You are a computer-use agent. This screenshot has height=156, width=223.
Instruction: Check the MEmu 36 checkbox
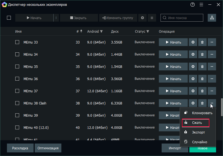click(x=17, y=79)
